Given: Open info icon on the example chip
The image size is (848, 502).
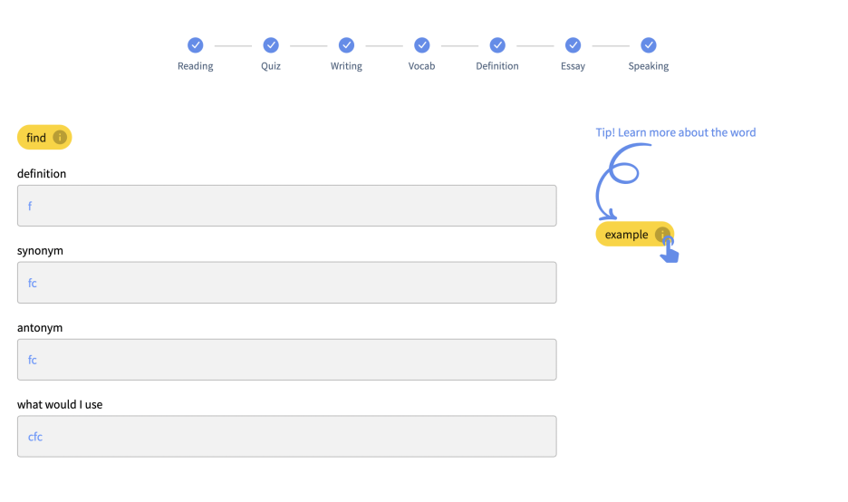Looking at the screenshot, I should coord(662,234).
